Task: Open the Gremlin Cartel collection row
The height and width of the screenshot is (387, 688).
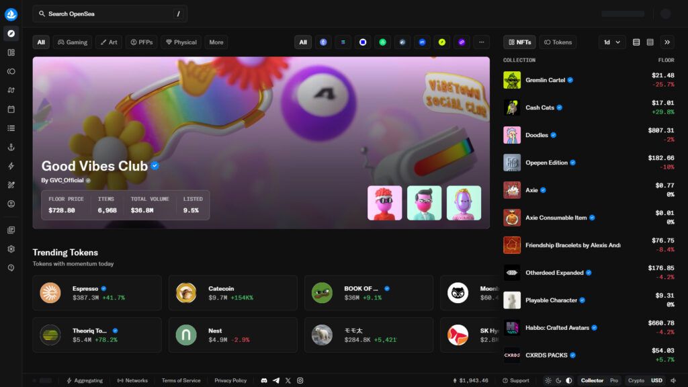Action: 589,80
